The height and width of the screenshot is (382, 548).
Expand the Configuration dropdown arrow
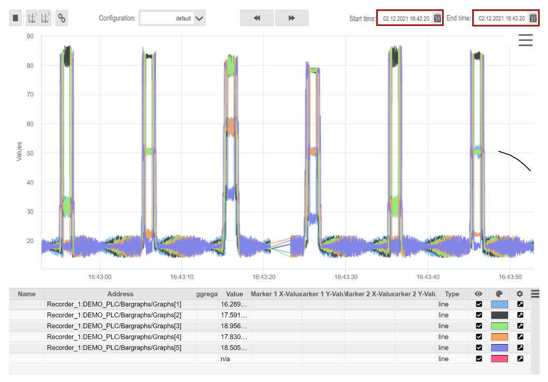(x=200, y=18)
